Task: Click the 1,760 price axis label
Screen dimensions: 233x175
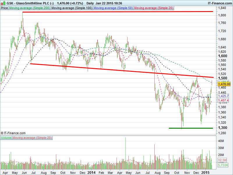Action: tap(222, 23)
